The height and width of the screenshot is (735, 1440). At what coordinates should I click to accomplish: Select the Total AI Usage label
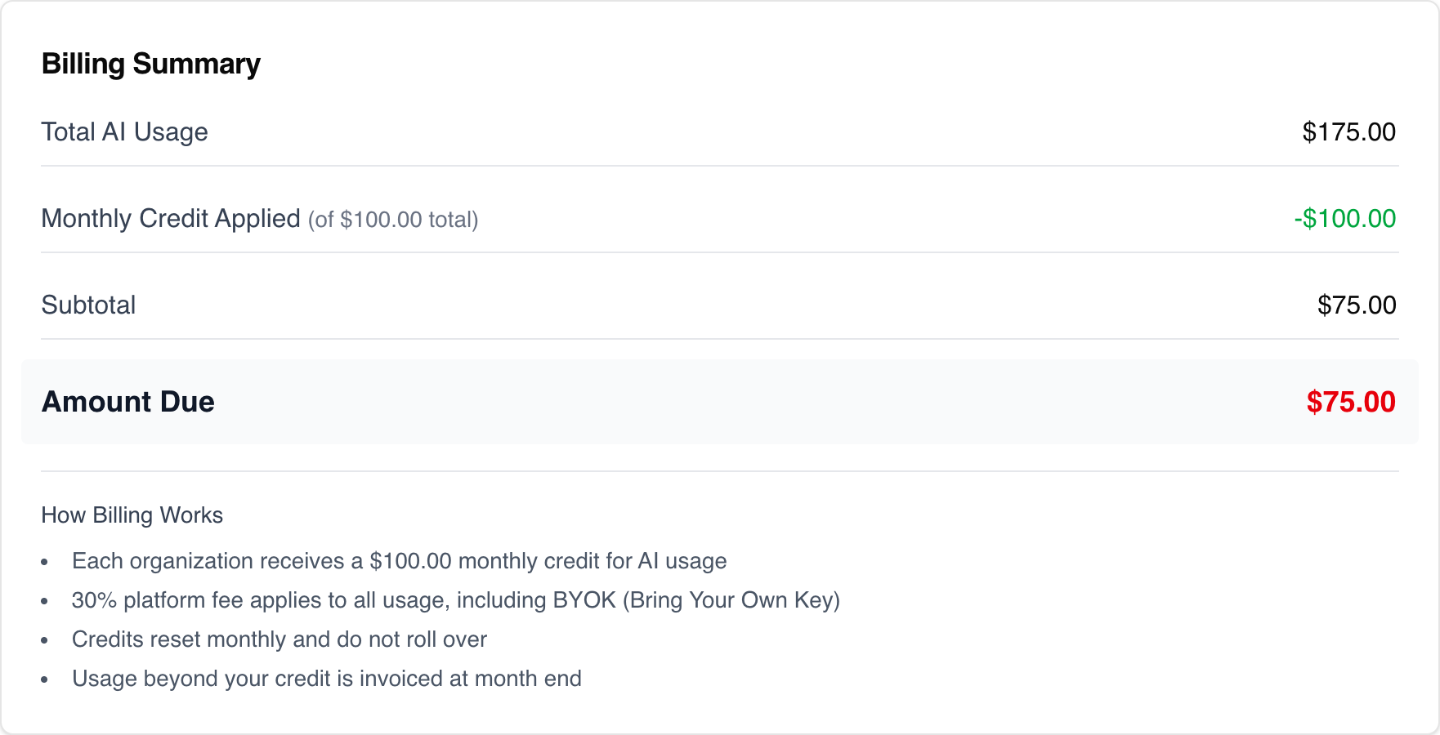click(124, 131)
